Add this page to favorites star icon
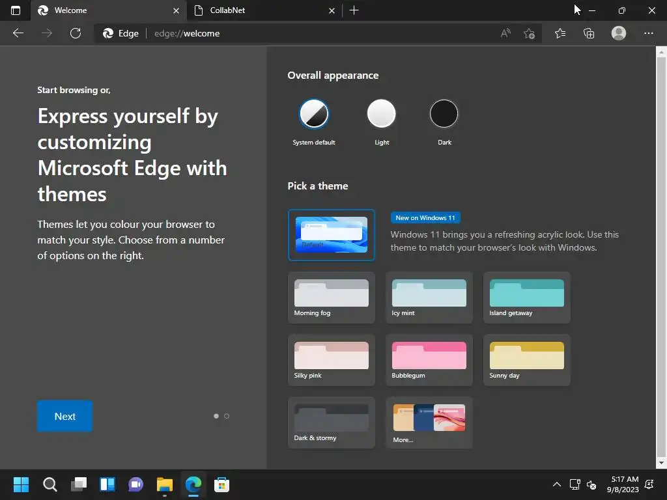The height and width of the screenshot is (500, 667). tap(529, 33)
